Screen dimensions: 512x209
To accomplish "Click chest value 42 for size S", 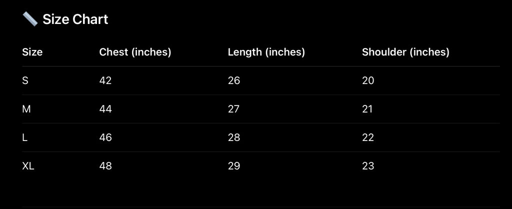I will click(x=105, y=80).
